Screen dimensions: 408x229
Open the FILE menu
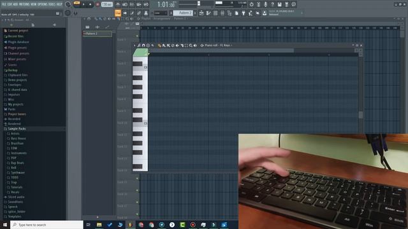[4, 4]
